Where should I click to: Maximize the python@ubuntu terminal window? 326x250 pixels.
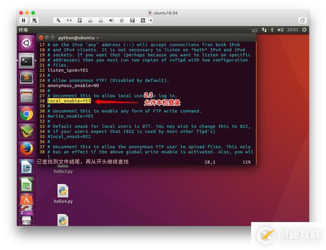point(52,38)
